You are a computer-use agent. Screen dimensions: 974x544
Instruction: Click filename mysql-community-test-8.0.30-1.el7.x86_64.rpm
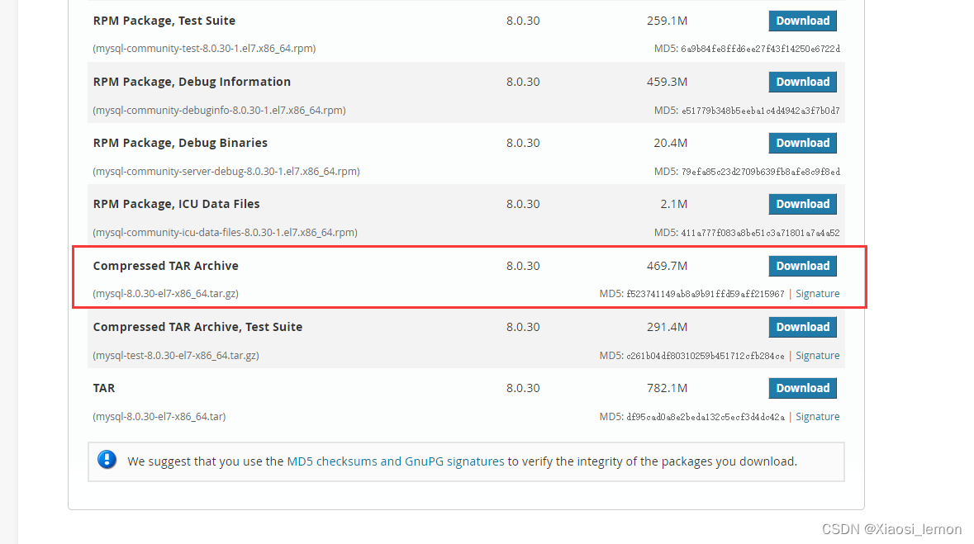[x=204, y=49]
